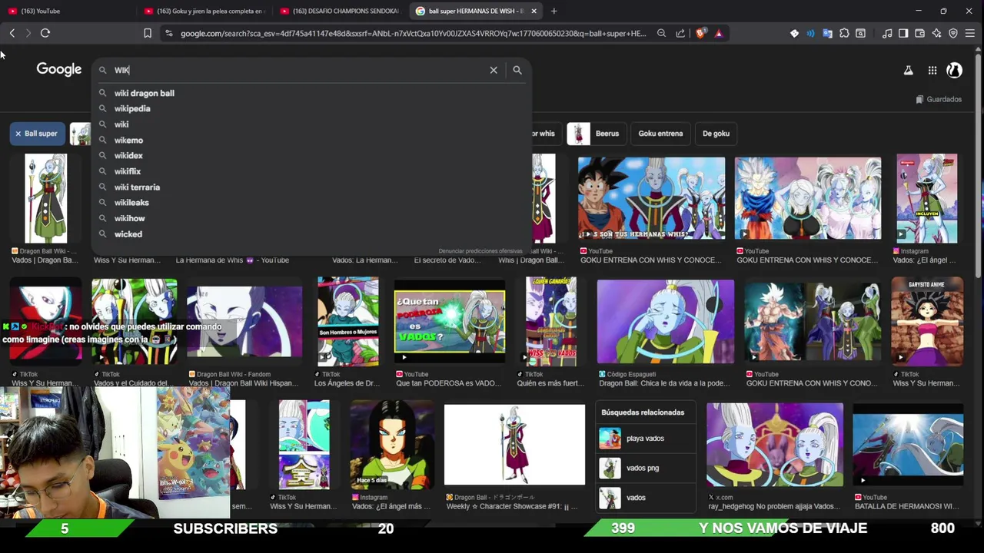Switch to the '(163) YouTube' tab

(x=68, y=11)
